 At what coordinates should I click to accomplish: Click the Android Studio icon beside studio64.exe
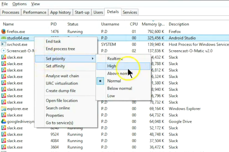point(4,38)
